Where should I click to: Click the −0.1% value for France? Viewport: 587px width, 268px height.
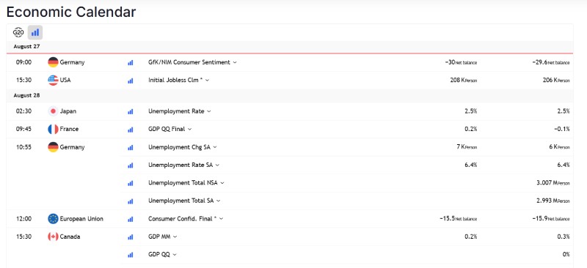pos(561,129)
